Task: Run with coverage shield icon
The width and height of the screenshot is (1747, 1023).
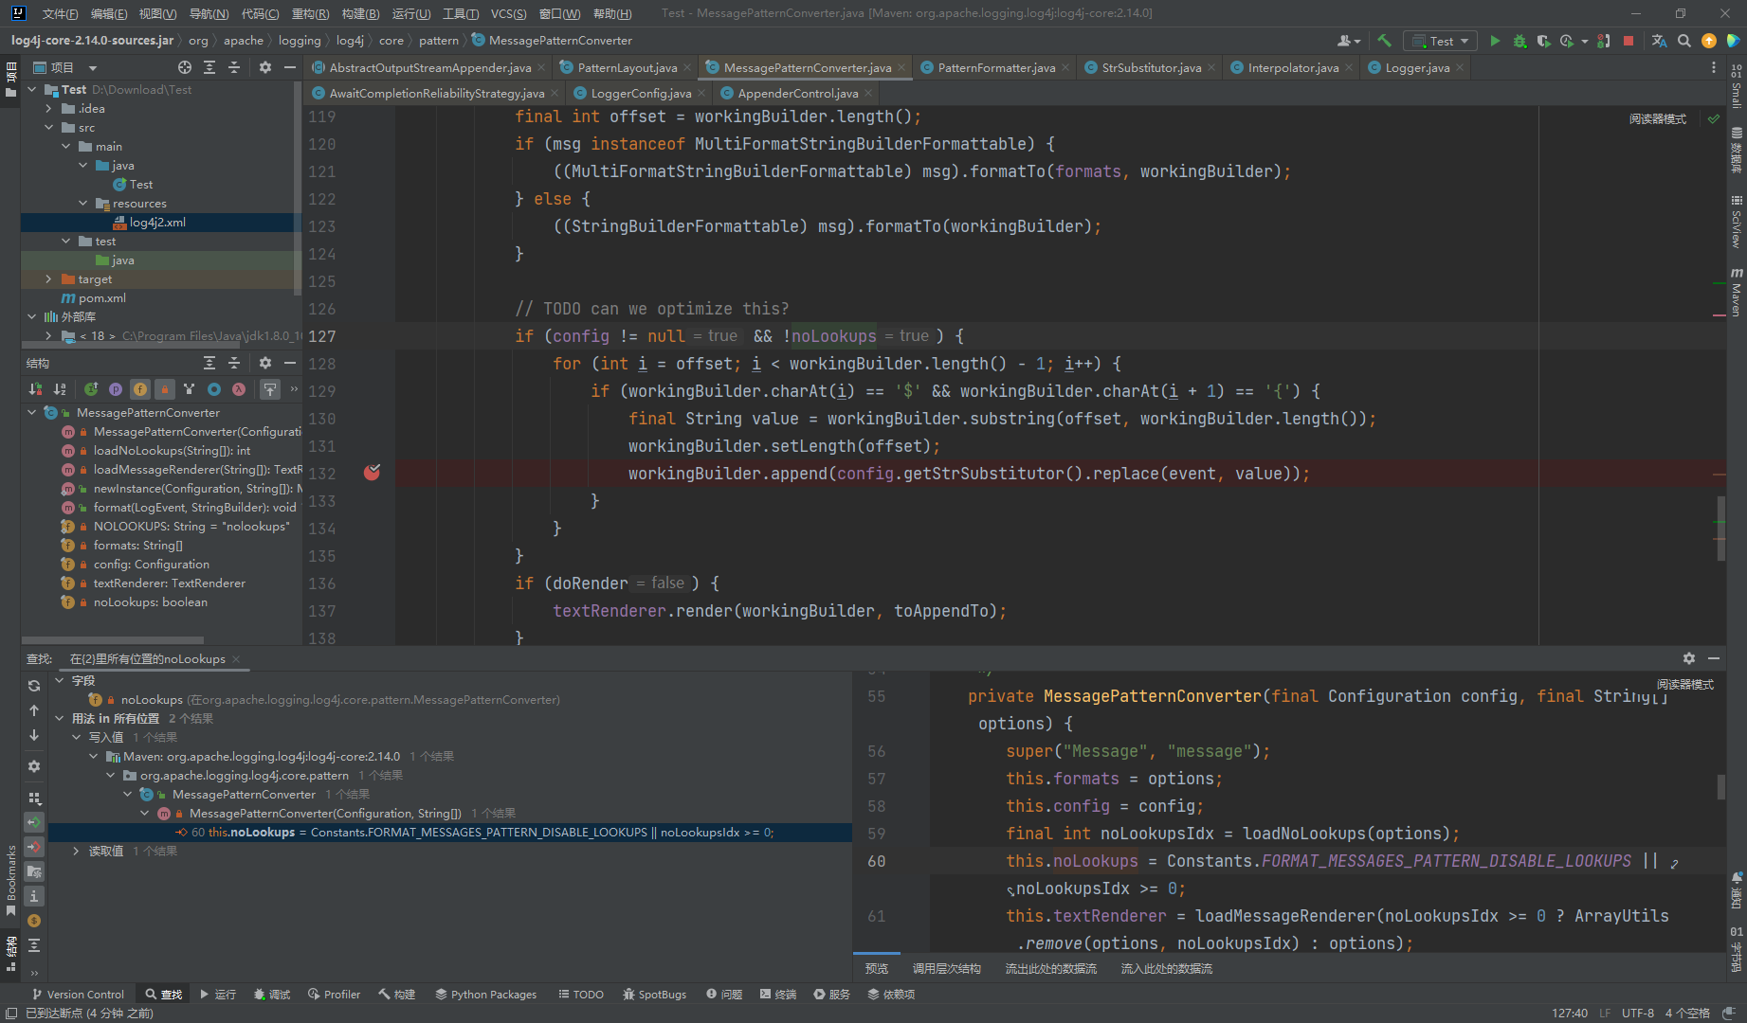Action: pos(1543,41)
